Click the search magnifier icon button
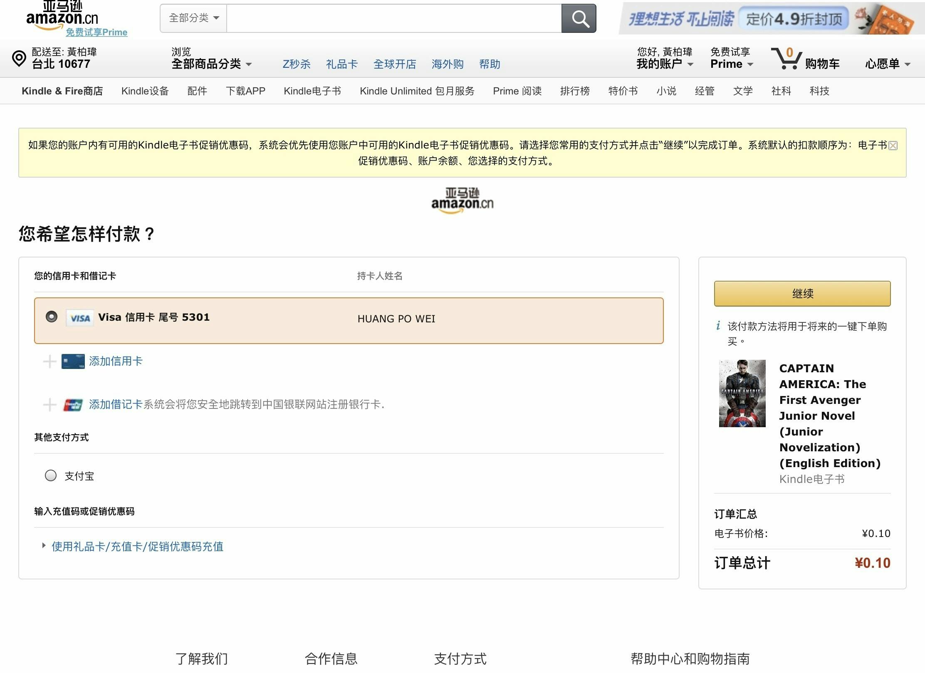 point(579,19)
